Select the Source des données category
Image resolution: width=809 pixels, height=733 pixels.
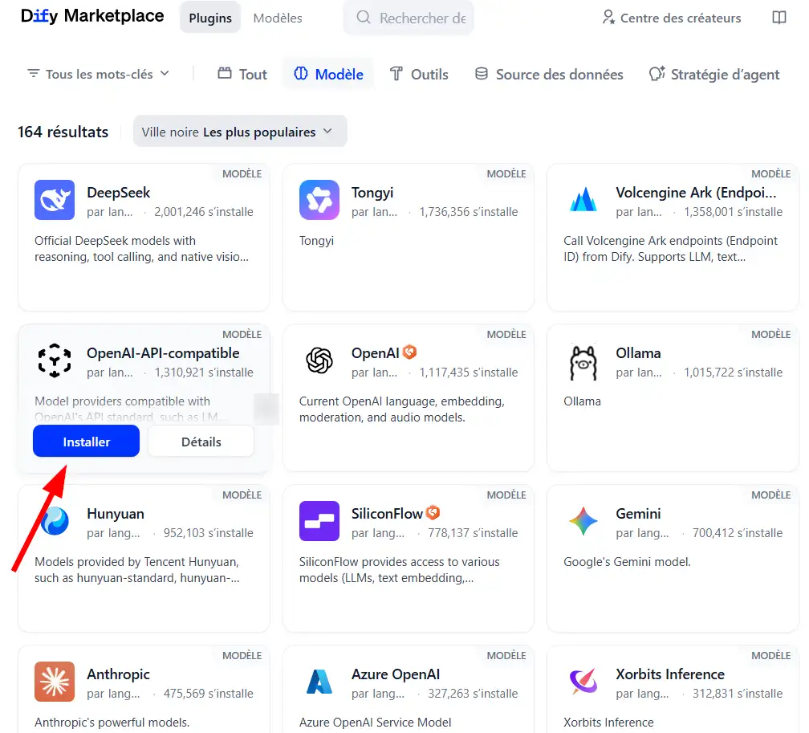[x=549, y=74]
